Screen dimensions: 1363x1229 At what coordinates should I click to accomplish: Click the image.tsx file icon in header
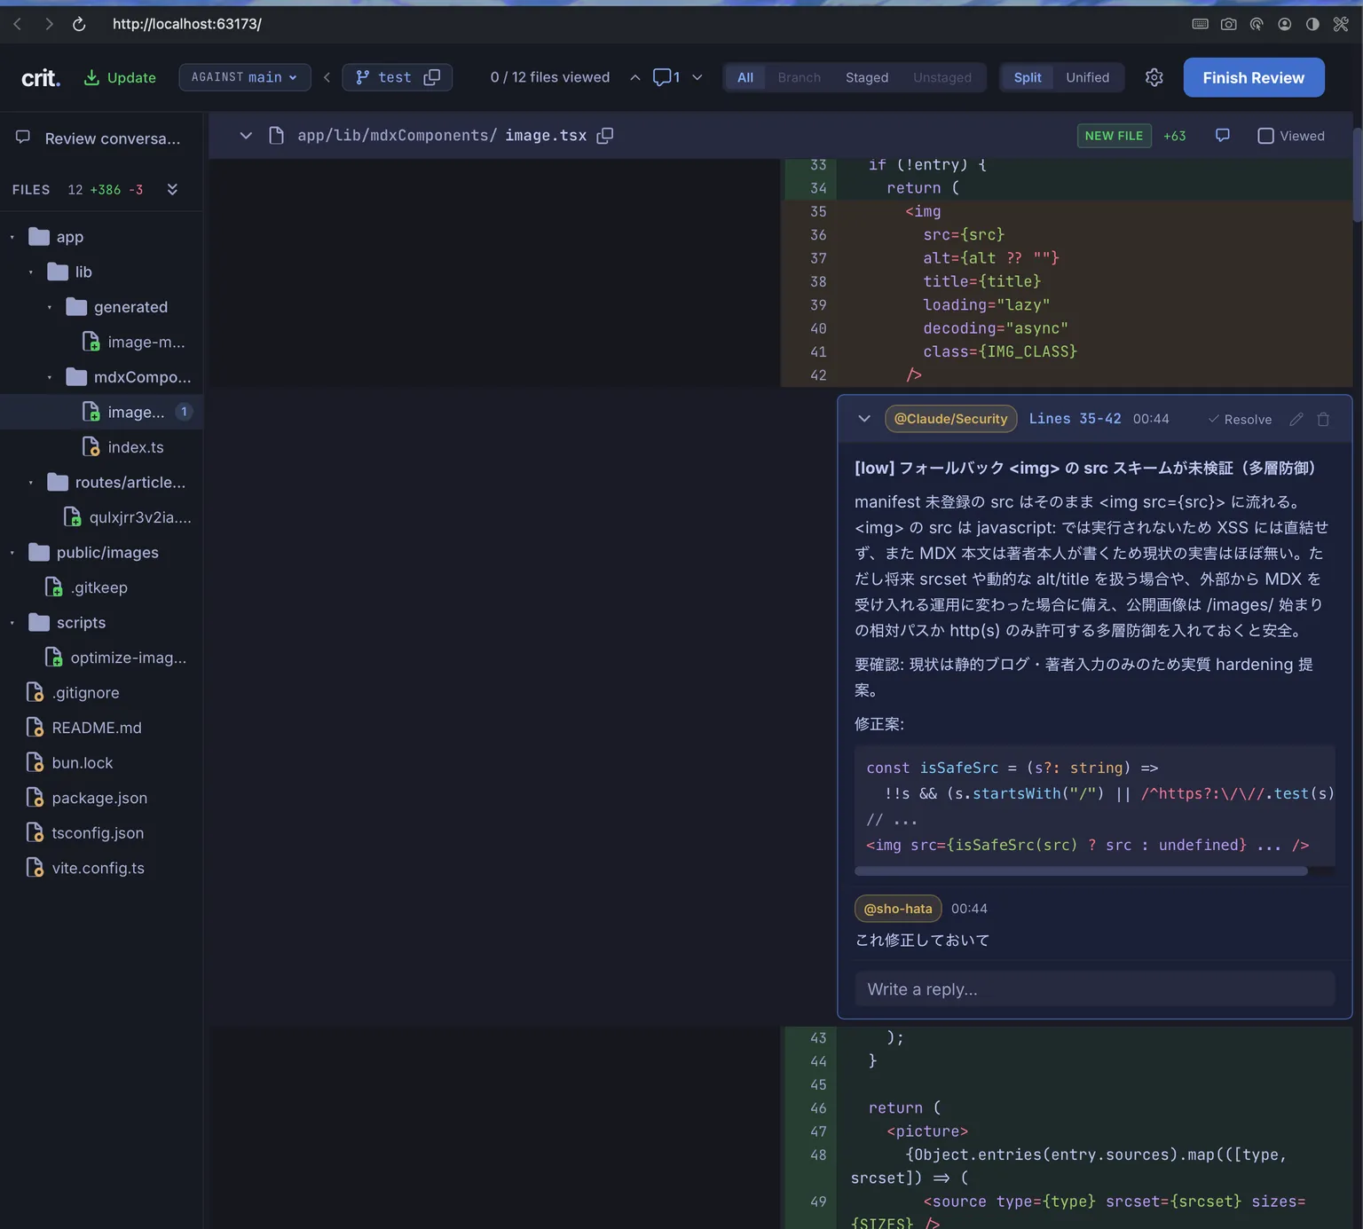(x=277, y=135)
